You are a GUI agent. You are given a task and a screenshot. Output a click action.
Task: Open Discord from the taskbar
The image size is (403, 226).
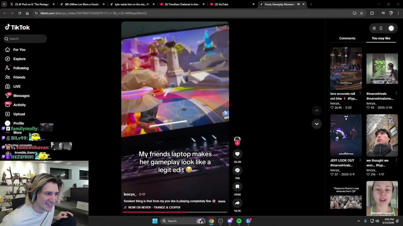(230, 221)
